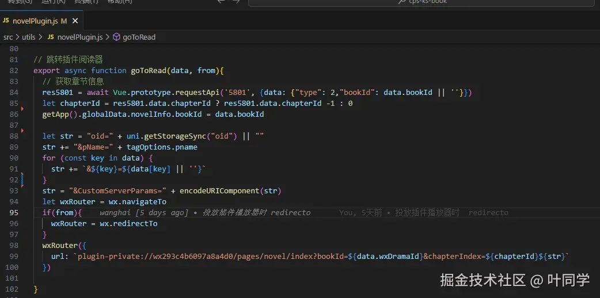
Task: Click line number 88 in the gutter
Action: [14, 136]
